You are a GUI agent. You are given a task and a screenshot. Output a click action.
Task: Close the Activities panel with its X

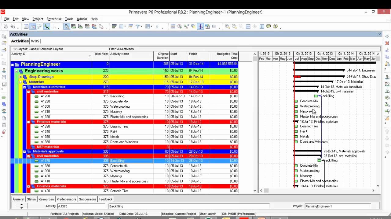tap(379, 34)
